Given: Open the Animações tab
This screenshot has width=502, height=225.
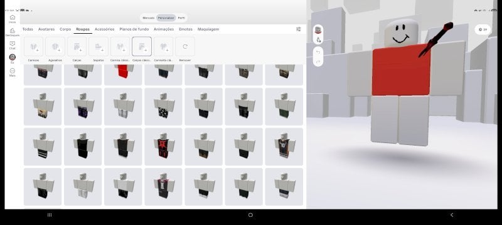Looking at the screenshot, I should [x=164, y=29].
